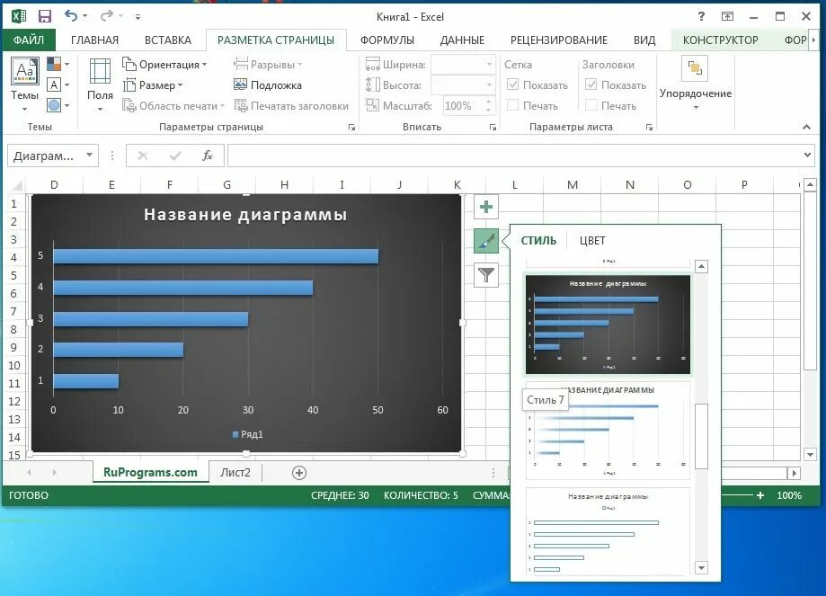The height and width of the screenshot is (596, 826).
Task: Toggle Заголовки Показать checkbox
Action: tap(591, 85)
